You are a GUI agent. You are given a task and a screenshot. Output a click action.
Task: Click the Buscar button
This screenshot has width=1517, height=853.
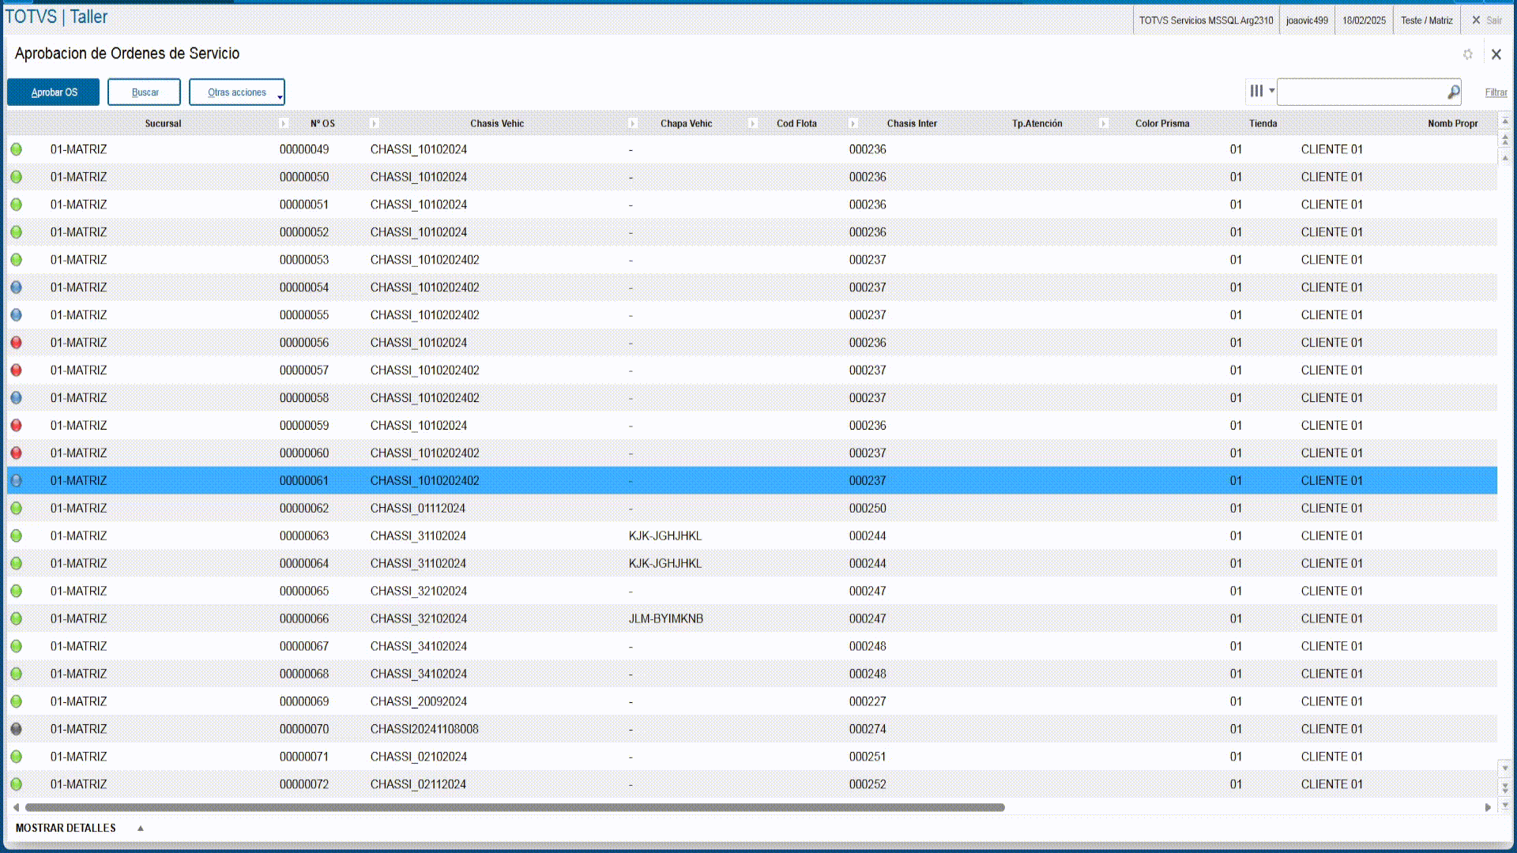click(145, 92)
